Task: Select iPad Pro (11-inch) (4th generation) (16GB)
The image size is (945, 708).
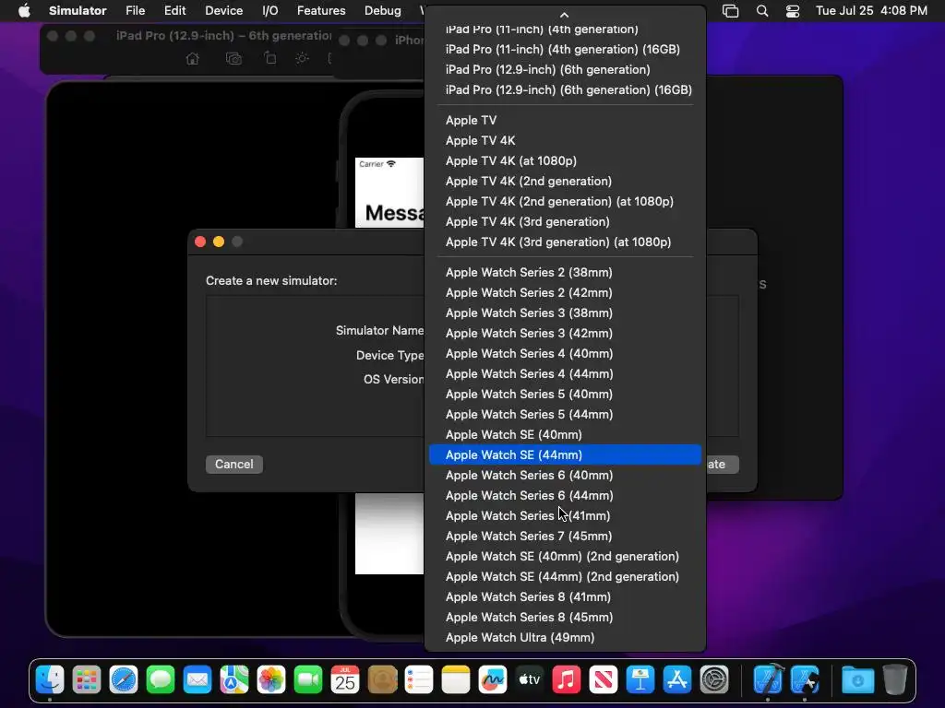Action: tap(566, 50)
